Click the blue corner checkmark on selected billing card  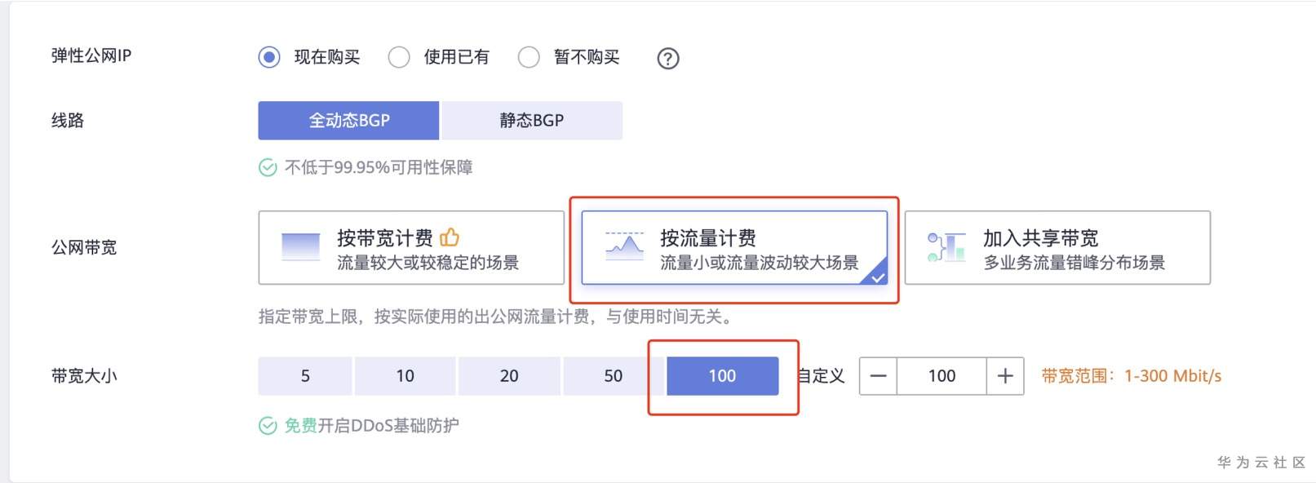point(879,278)
